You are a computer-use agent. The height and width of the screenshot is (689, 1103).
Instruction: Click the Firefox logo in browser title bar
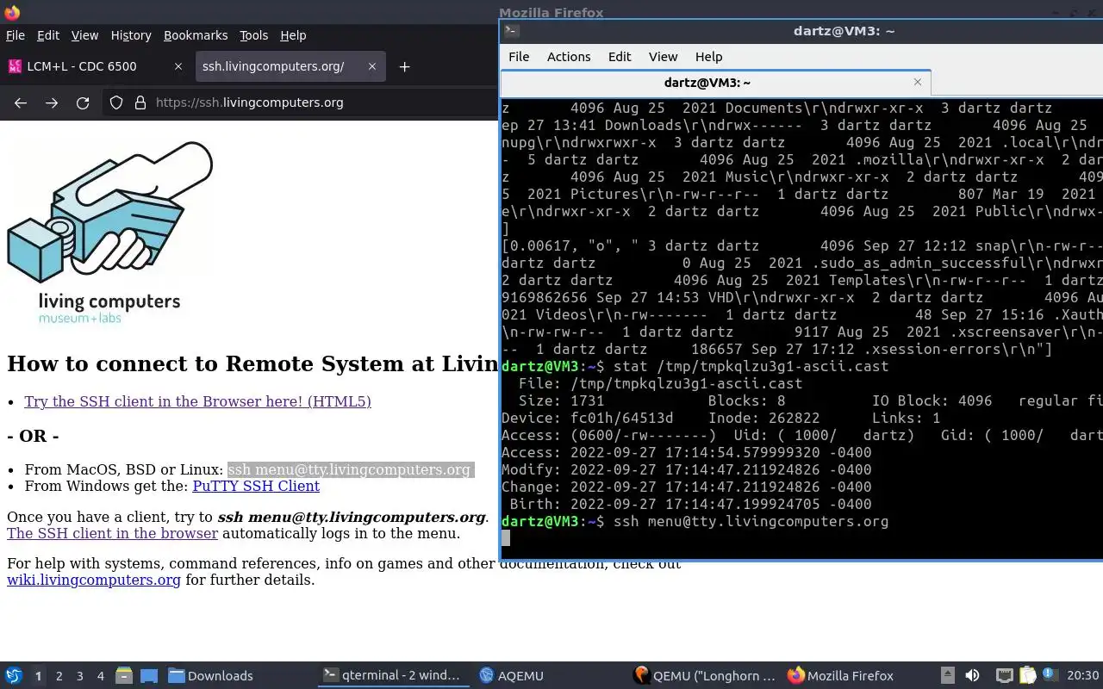coord(12,12)
